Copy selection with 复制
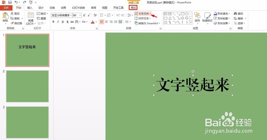 pyautogui.click(x=15, y=18)
